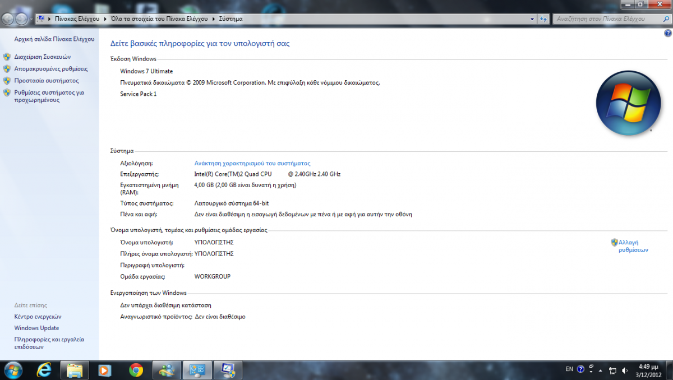Image resolution: width=673 pixels, height=380 pixels.
Task: Click Δεν υπάρχει διαθέσιμη κατάσταση text
Action: click(x=165, y=305)
